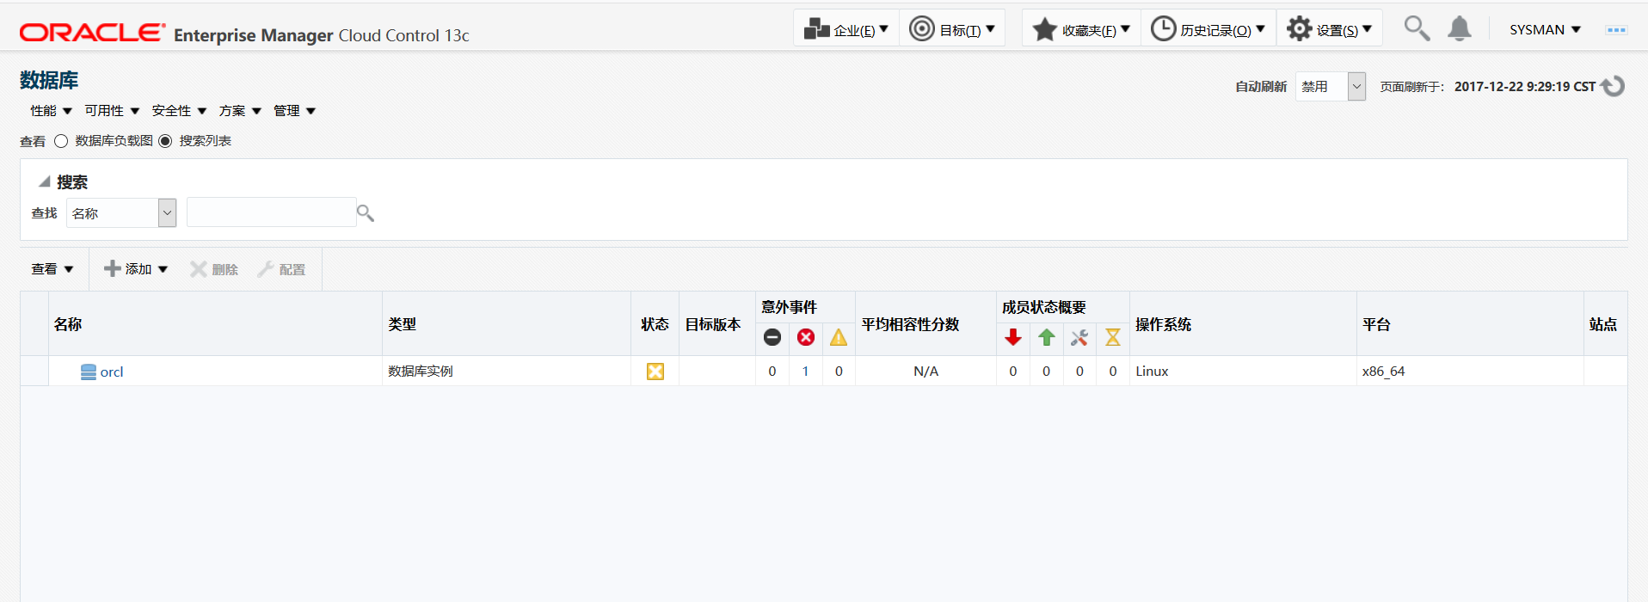Click the 配置 configure button
The width and height of the screenshot is (1648, 602).
pyautogui.click(x=281, y=269)
